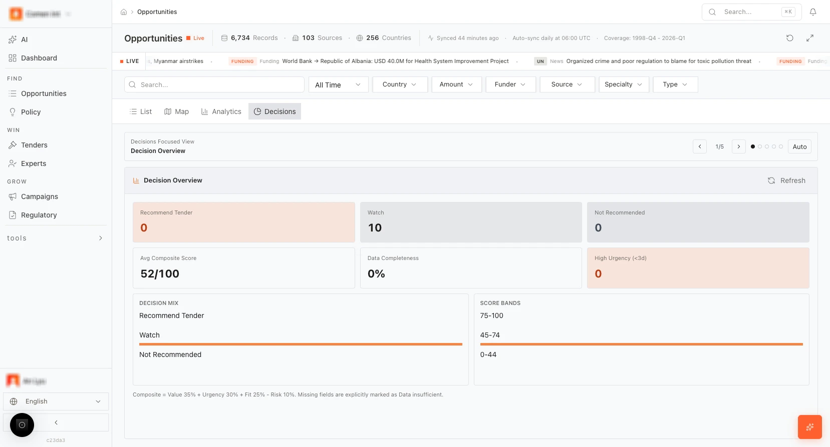
Task: Open the All Time dropdown
Action: 339,84
